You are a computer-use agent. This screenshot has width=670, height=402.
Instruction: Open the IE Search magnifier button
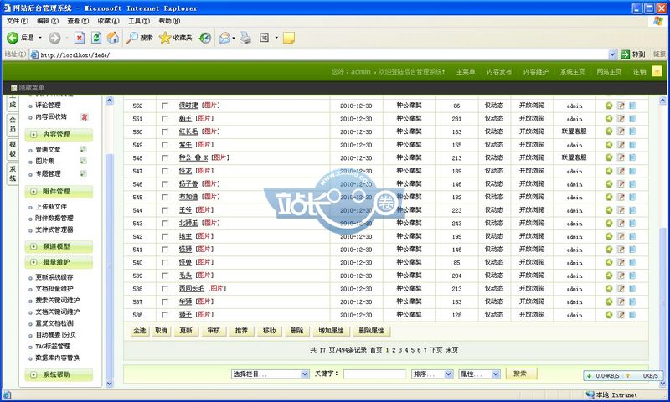pos(132,38)
